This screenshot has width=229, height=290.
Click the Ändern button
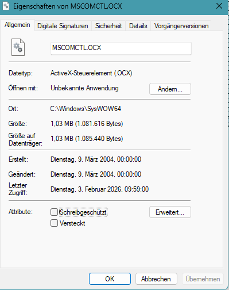tap(170, 89)
